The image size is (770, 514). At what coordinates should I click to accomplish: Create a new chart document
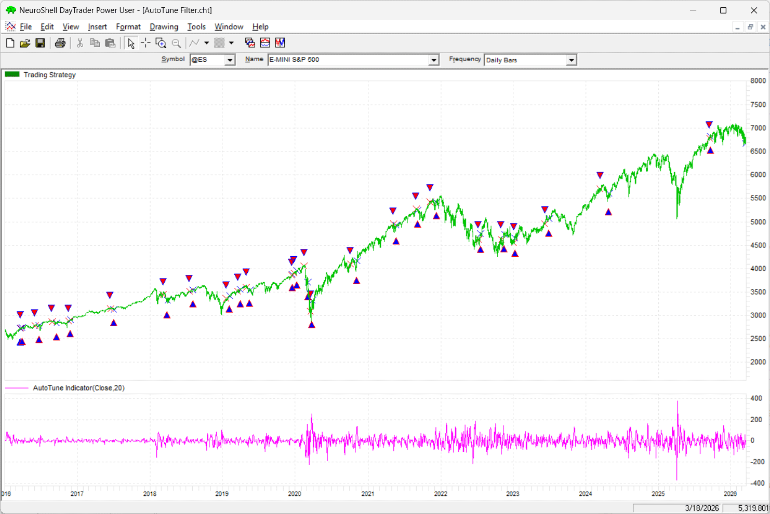tap(10, 43)
